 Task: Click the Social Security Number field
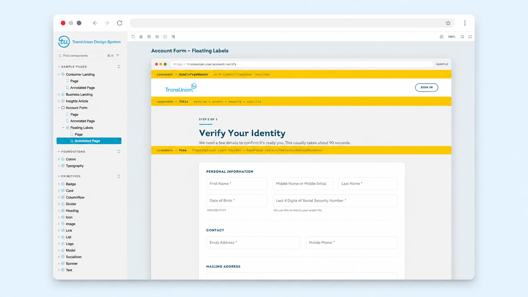pos(335,201)
